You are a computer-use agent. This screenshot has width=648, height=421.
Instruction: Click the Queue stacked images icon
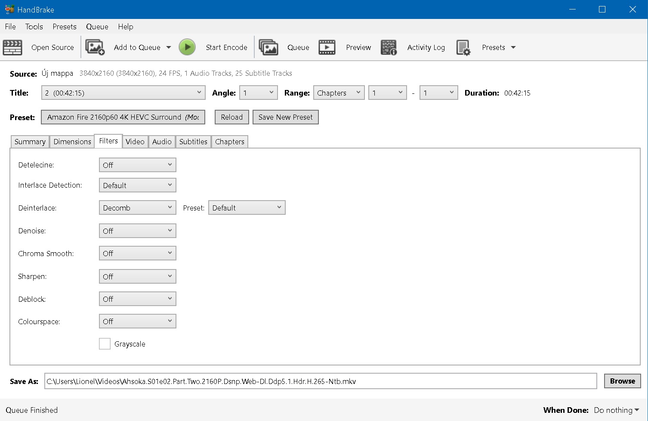(x=268, y=47)
